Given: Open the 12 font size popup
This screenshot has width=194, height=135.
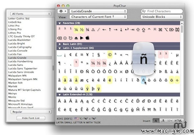Looking at the screenshot, I should pyautogui.click(x=170, y=121).
